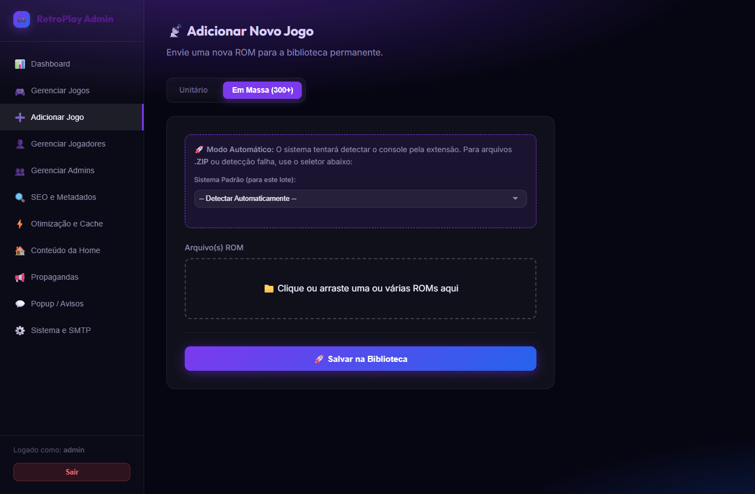The image size is (755, 494).
Task: Click the Sistema e SMTP gear icon
Action: point(20,331)
